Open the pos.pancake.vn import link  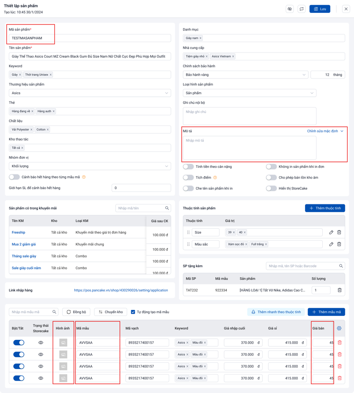click(121, 291)
